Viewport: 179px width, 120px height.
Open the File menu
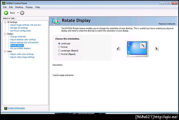point(5,7)
